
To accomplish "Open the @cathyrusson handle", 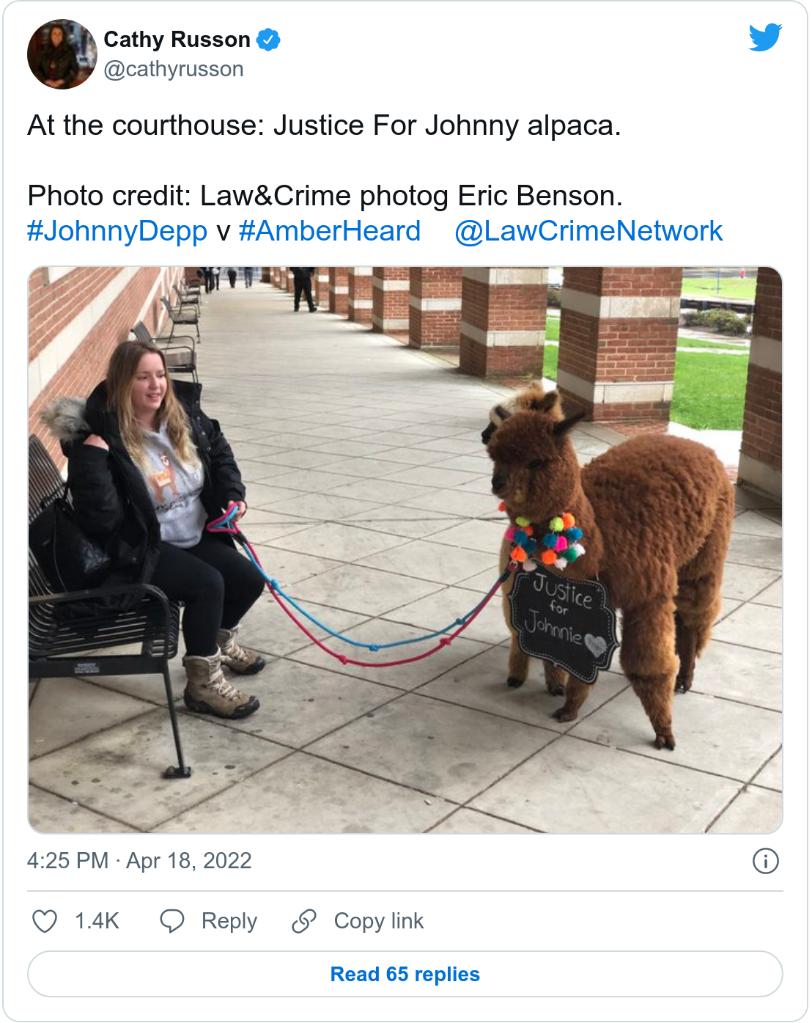I will pos(174,69).
